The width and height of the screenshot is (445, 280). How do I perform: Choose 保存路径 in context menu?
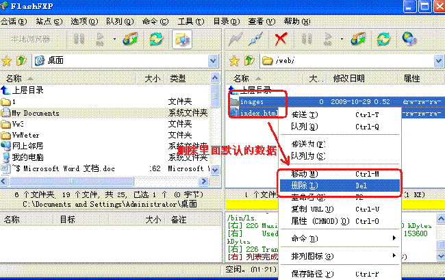(x=340, y=274)
